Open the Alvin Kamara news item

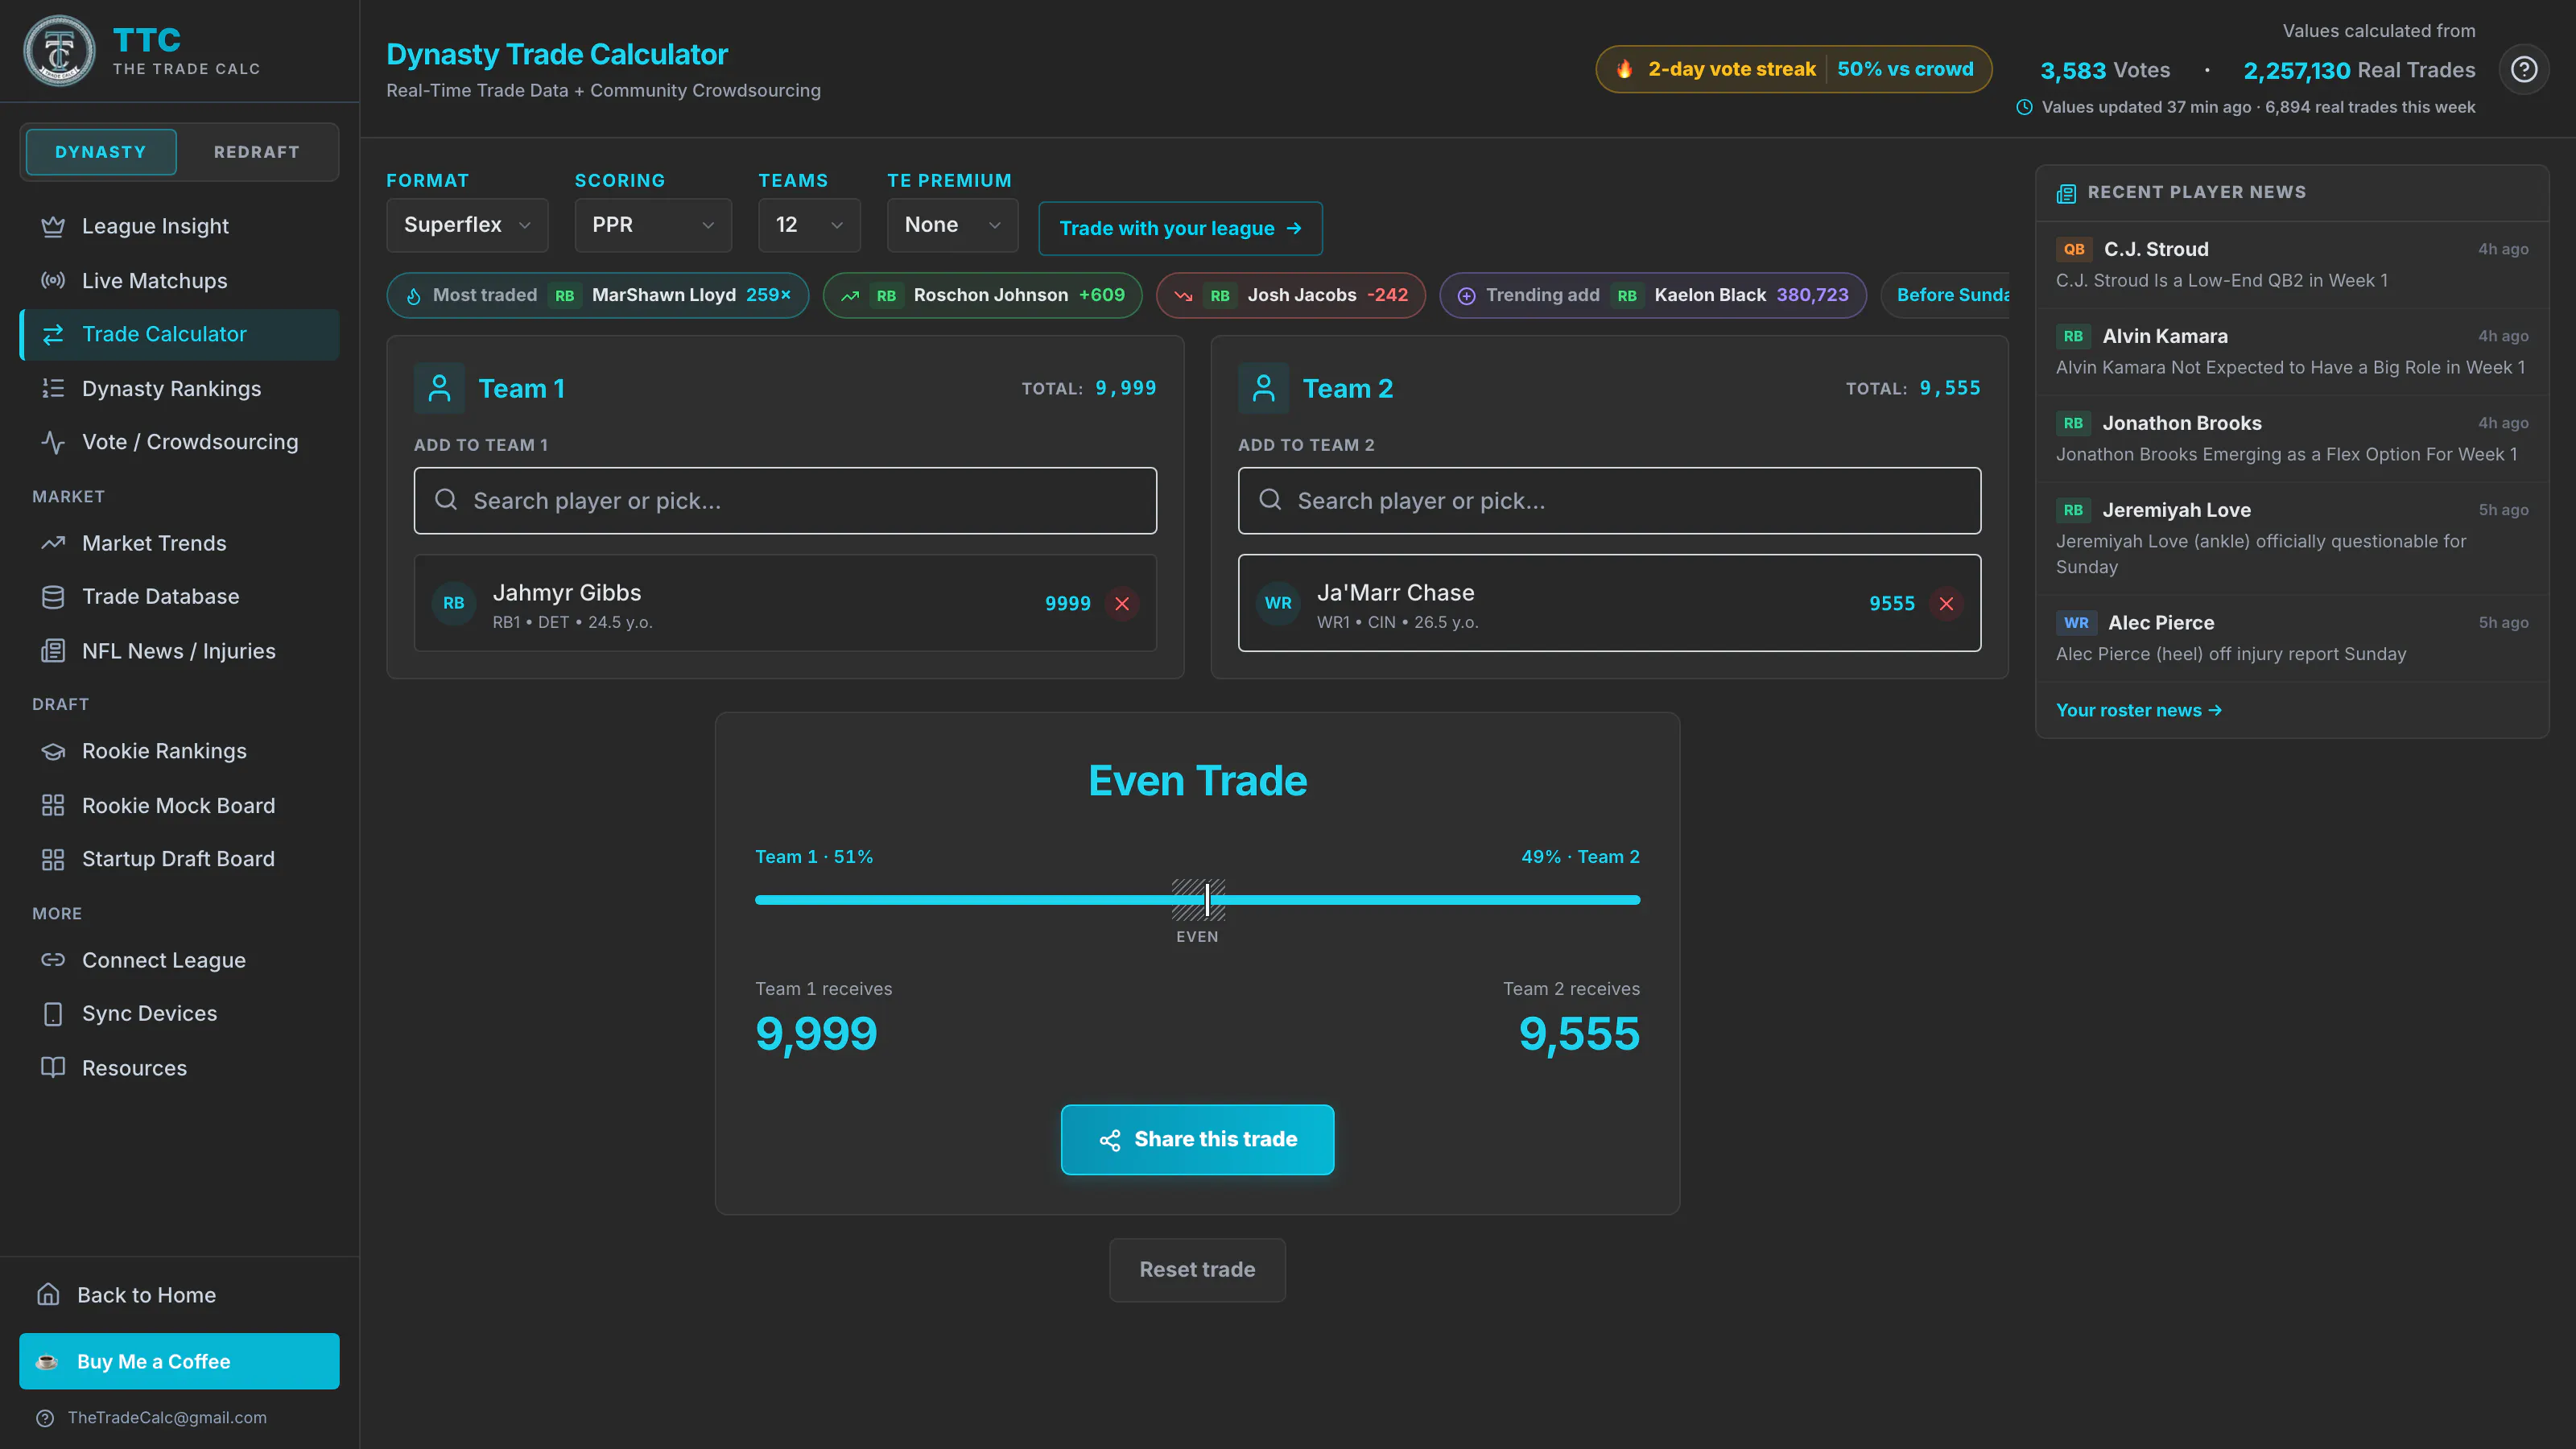(x=2292, y=352)
